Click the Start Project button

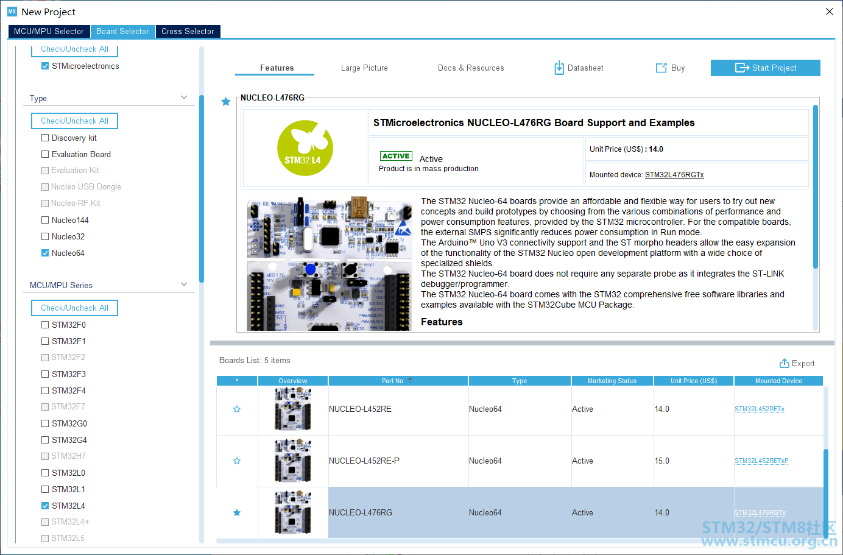(x=766, y=68)
